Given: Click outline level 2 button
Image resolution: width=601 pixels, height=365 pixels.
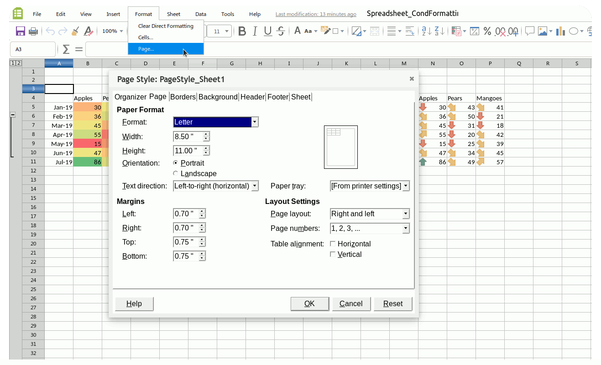Looking at the screenshot, I should click(x=18, y=63).
